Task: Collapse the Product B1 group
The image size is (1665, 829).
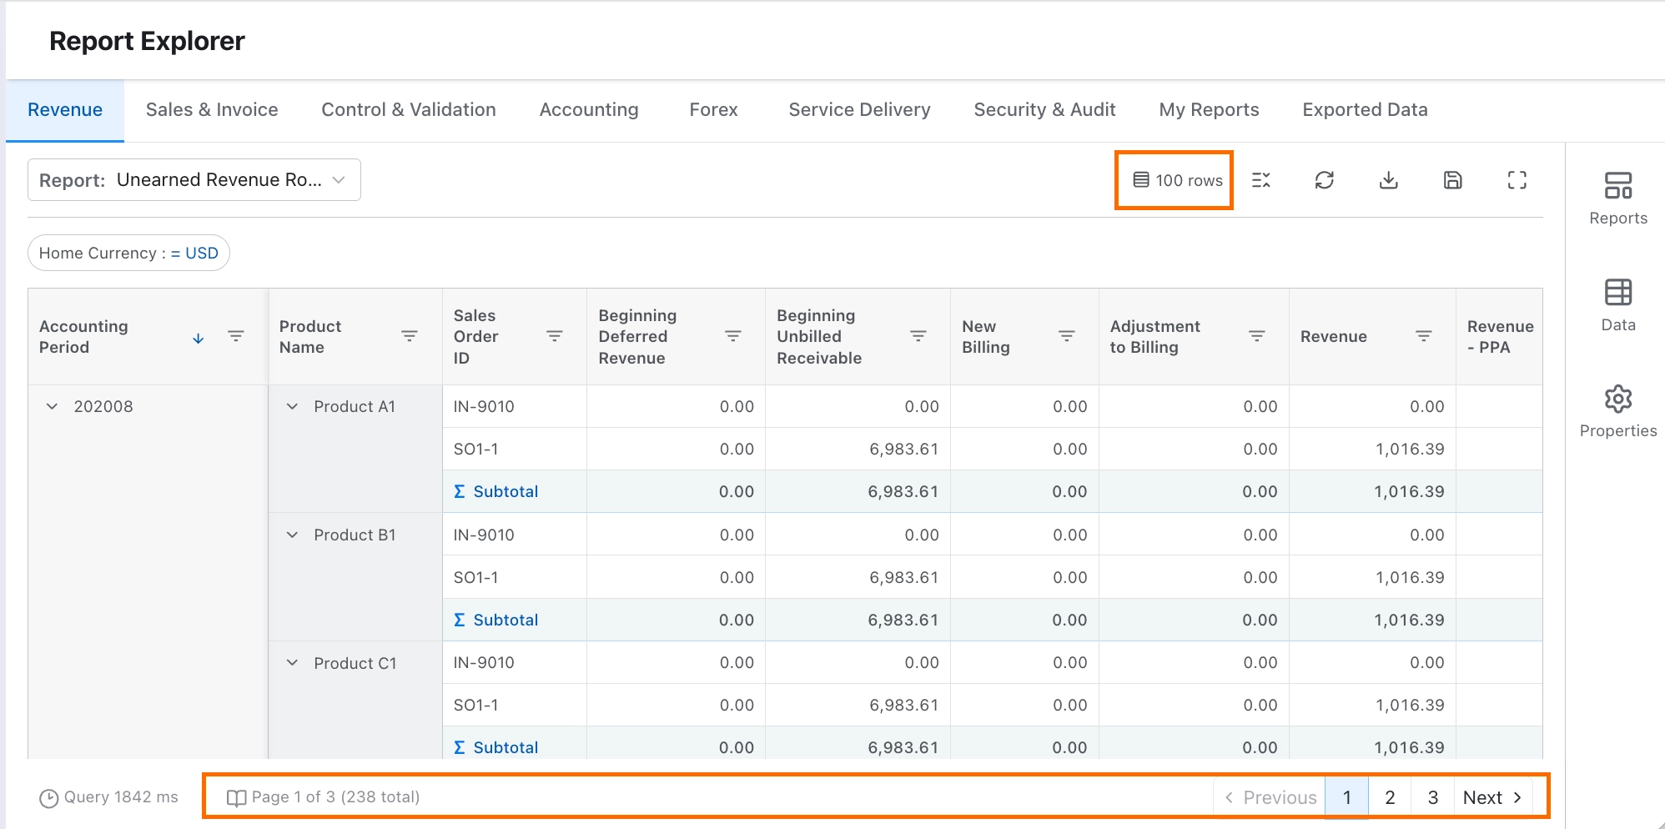Action: pyautogui.click(x=292, y=535)
